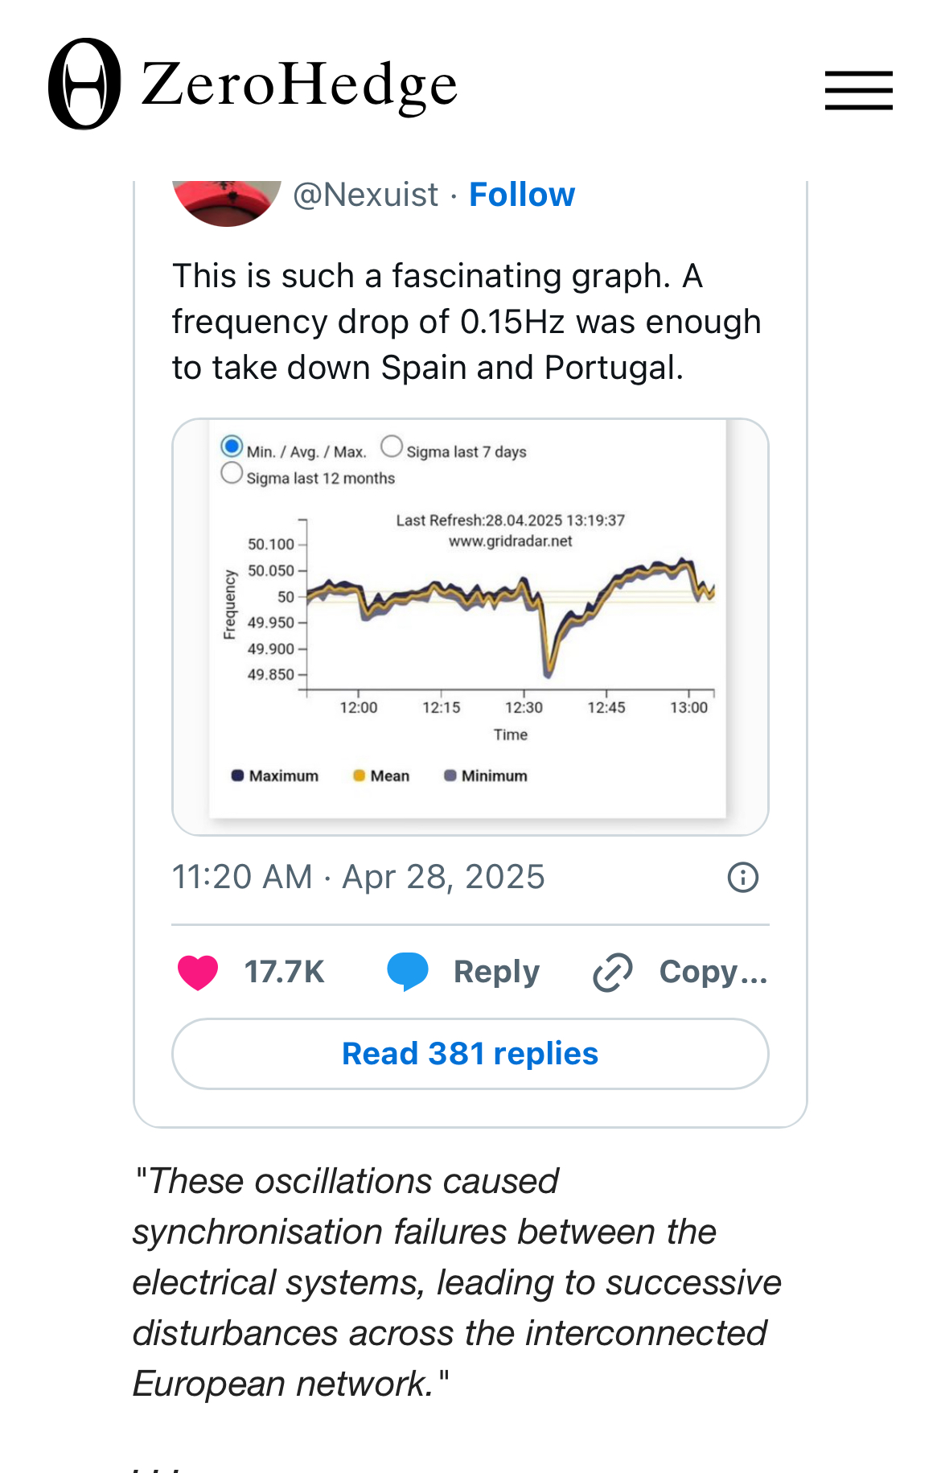Select the Min. / Avg. / Max. radio button
This screenshot has width=941, height=1473.
tap(232, 446)
